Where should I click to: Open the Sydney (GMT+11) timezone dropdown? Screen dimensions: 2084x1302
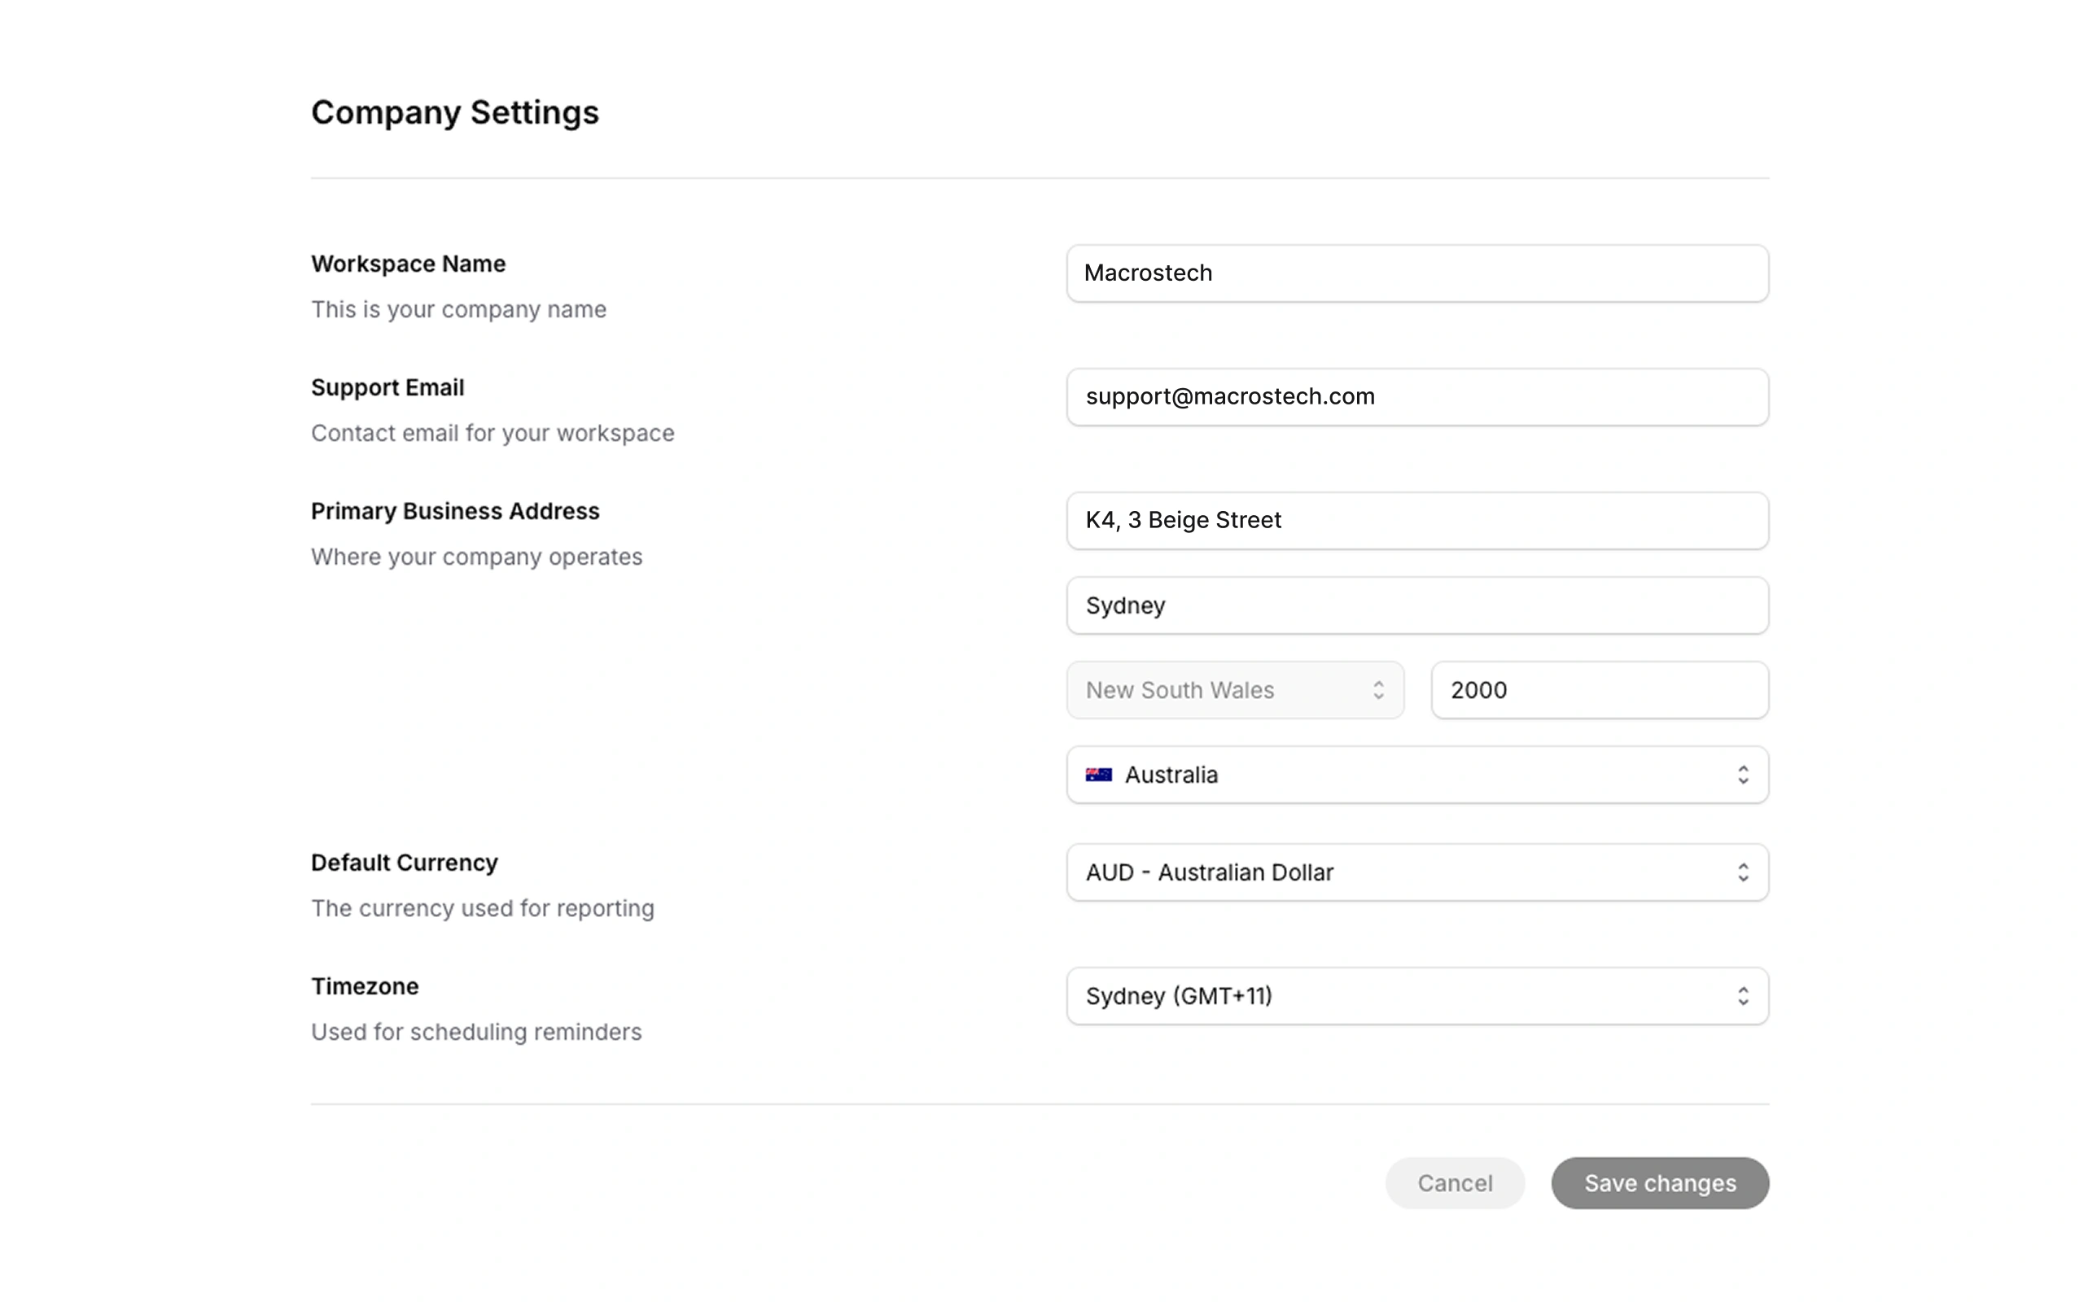(1417, 996)
